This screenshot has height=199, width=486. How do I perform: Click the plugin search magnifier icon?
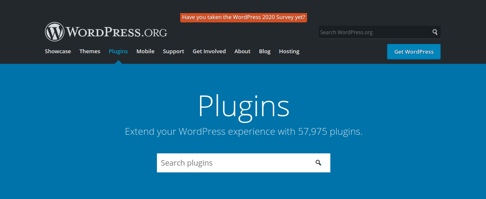[319, 163]
